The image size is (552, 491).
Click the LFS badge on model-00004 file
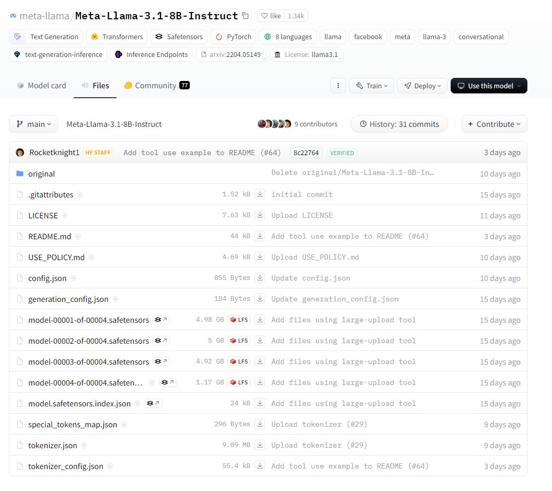239,382
